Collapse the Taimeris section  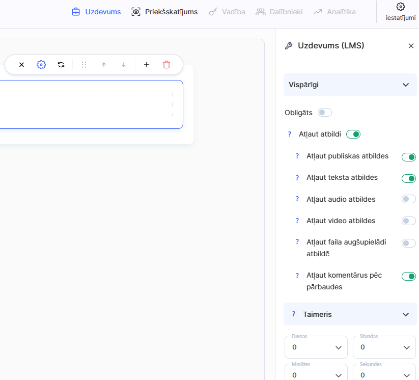[x=405, y=314]
